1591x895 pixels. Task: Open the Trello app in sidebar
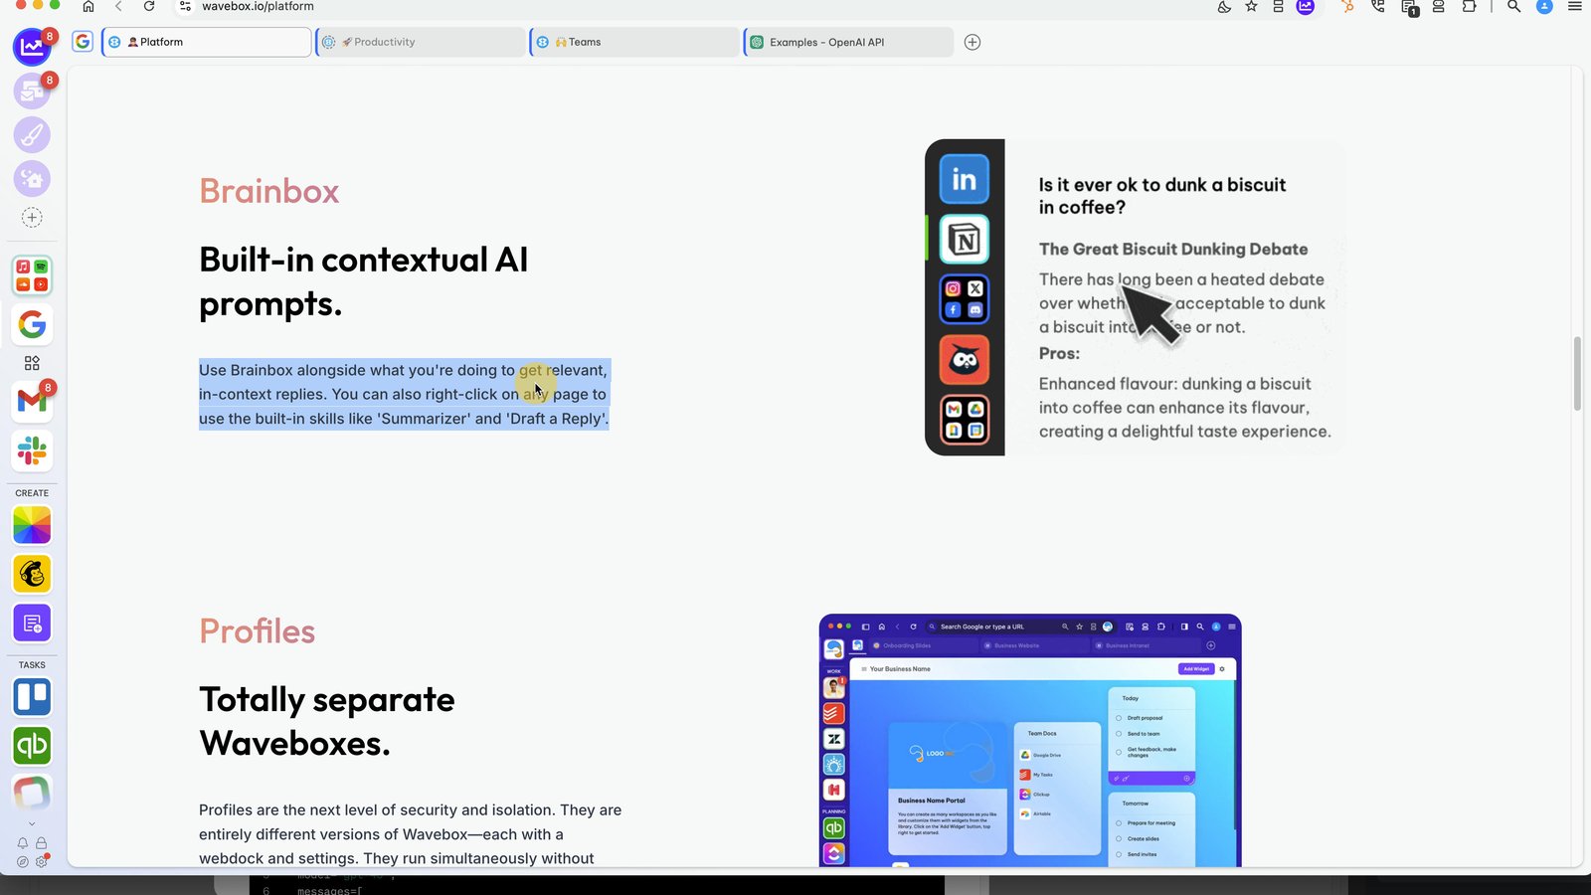pyautogui.click(x=32, y=697)
